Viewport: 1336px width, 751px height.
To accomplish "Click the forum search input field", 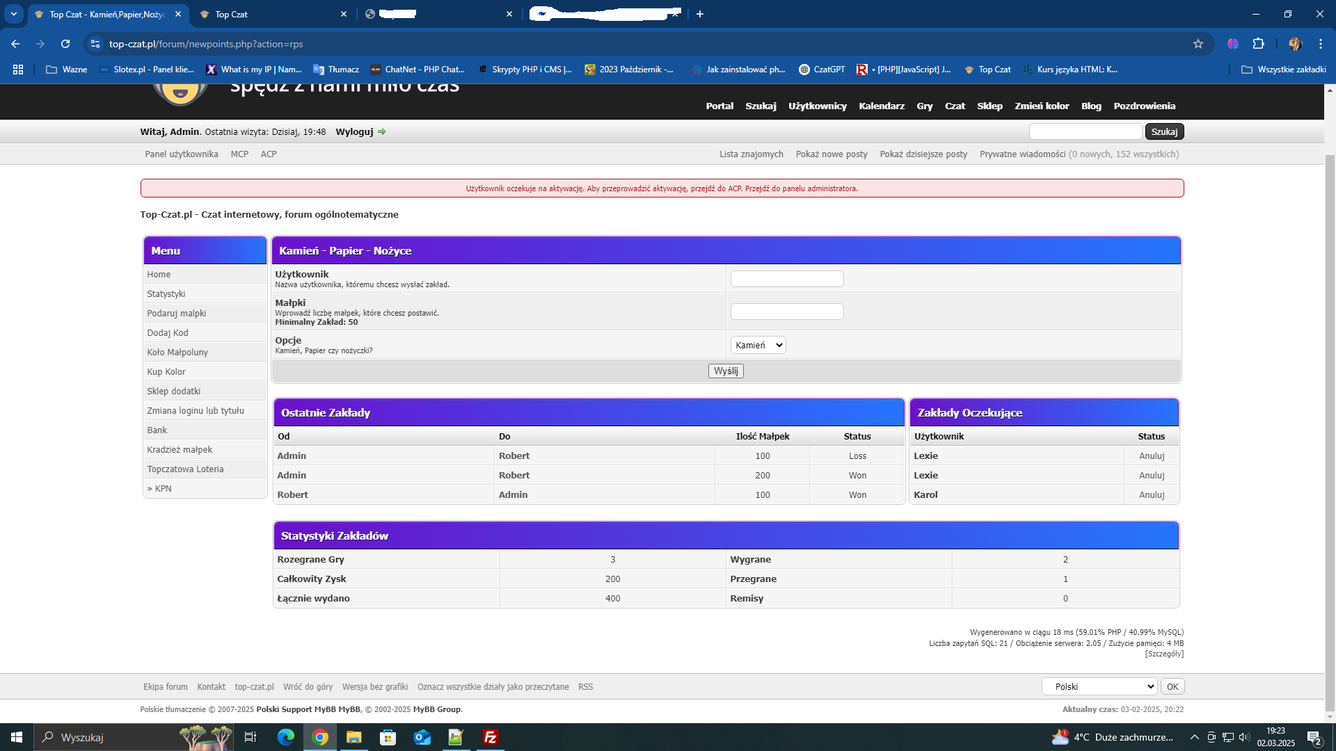I will [x=1085, y=131].
